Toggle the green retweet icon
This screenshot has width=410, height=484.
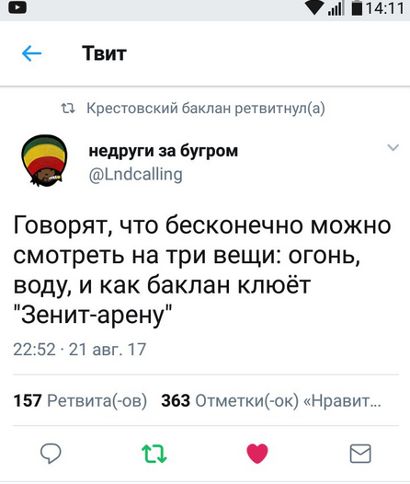point(154,454)
